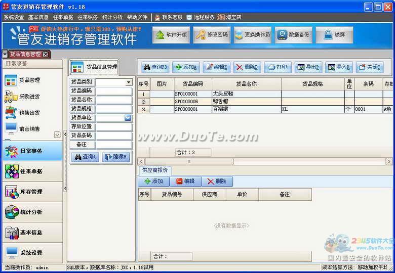Viewport: 395px width, 273px height.
Task: Click the 打印 printer button
Action: [x=278, y=67]
